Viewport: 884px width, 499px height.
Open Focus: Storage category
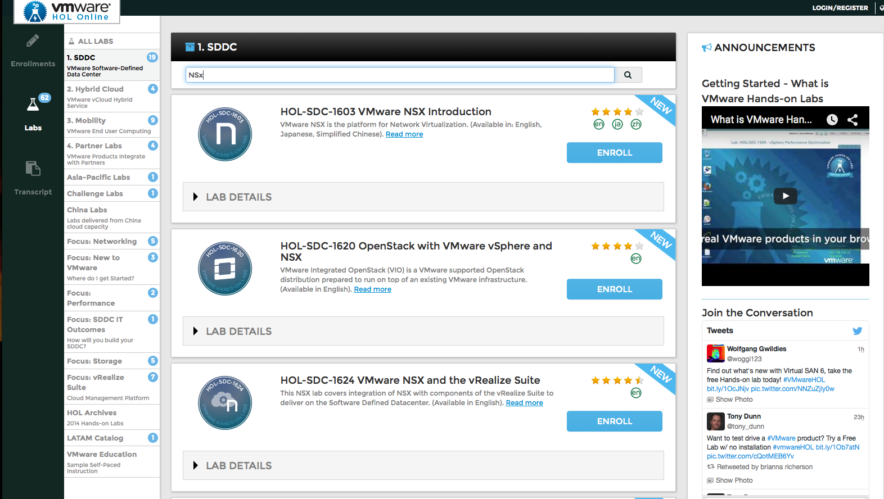point(112,361)
